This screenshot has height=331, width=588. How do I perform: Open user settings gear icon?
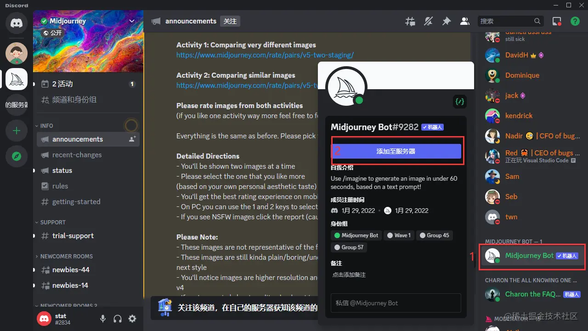(132, 319)
